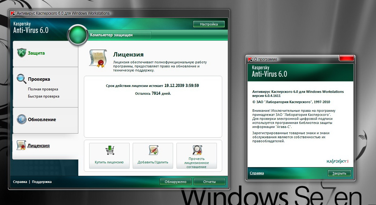This screenshot has width=376, height=205.
Task: Start Быстрая проверка scan
Action: click(44, 96)
